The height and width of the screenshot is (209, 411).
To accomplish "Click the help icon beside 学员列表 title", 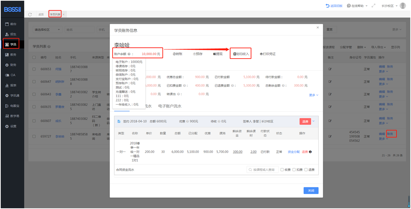I will coord(49,46).
